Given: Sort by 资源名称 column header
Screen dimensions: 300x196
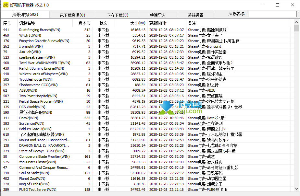Looking at the screenshot, I should [x=45, y=23].
